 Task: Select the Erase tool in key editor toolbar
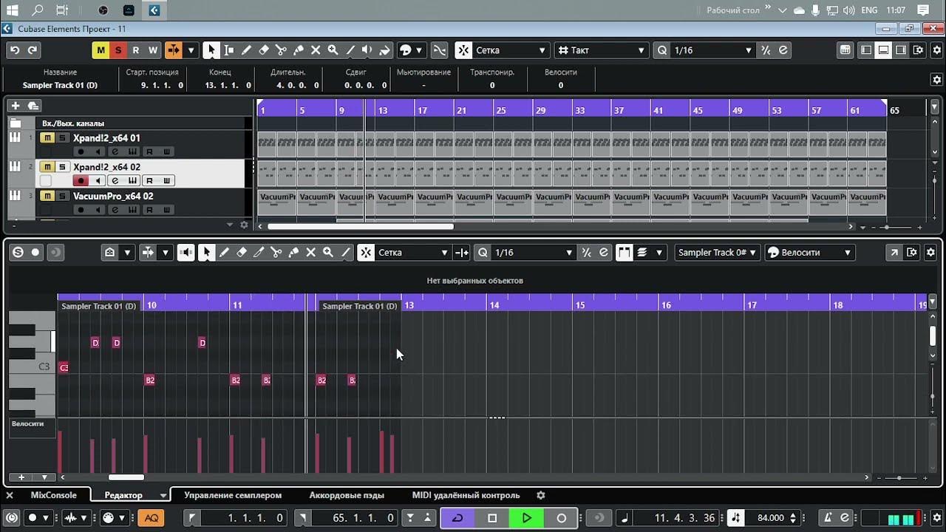click(x=242, y=253)
